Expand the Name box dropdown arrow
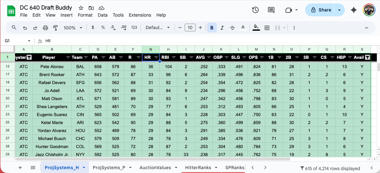Viewport: 380px width, 173px height. tap(29, 41)
